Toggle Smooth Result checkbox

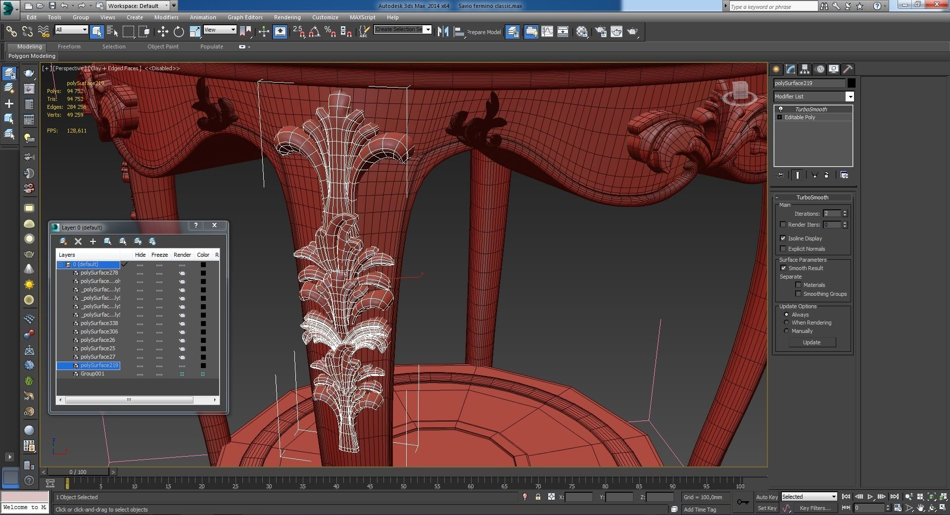pos(783,268)
